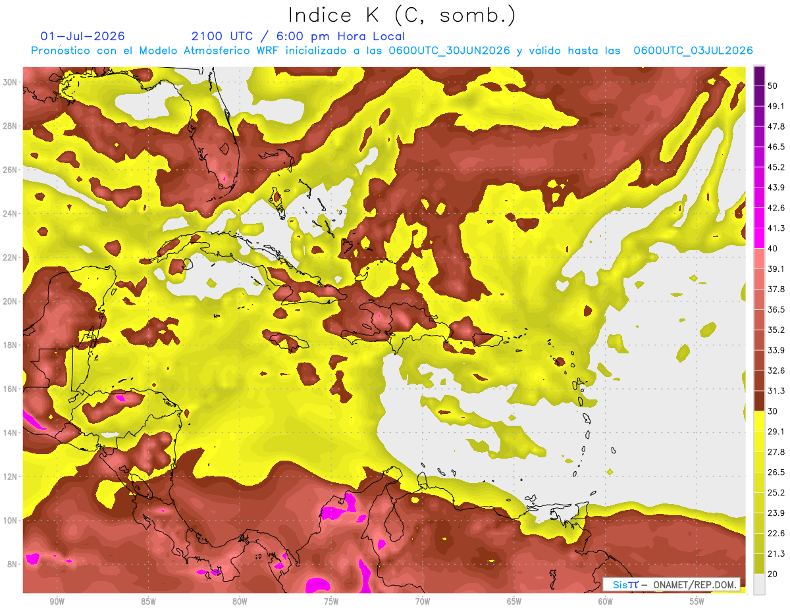790x610 pixels.
Task: Click the colorbar value "41.3"
Action: pos(776,228)
